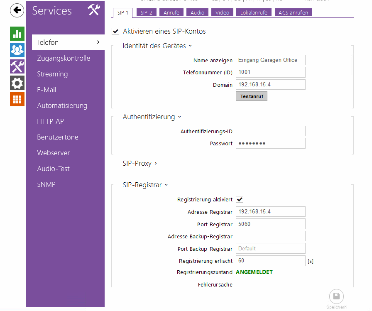
Task: Open the Video tab
Action: pos(222,12)
